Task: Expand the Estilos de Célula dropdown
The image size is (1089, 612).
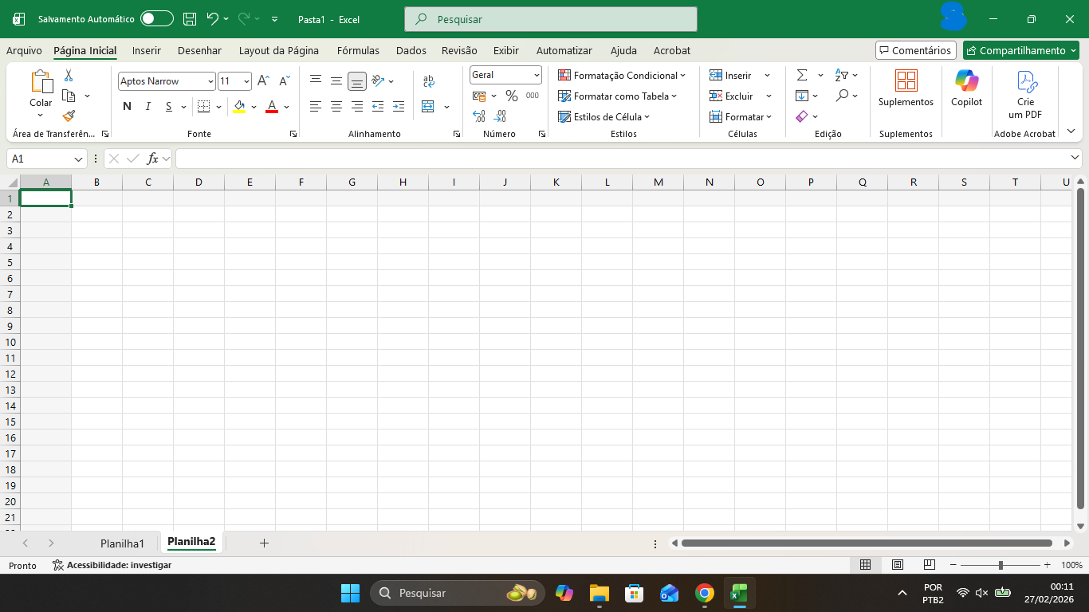Action: click(603, 116)
